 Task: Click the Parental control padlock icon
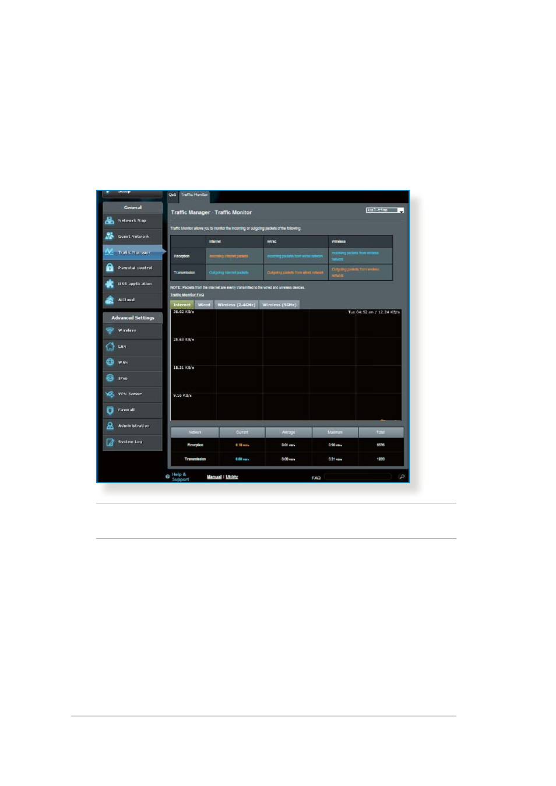(110, 267)
